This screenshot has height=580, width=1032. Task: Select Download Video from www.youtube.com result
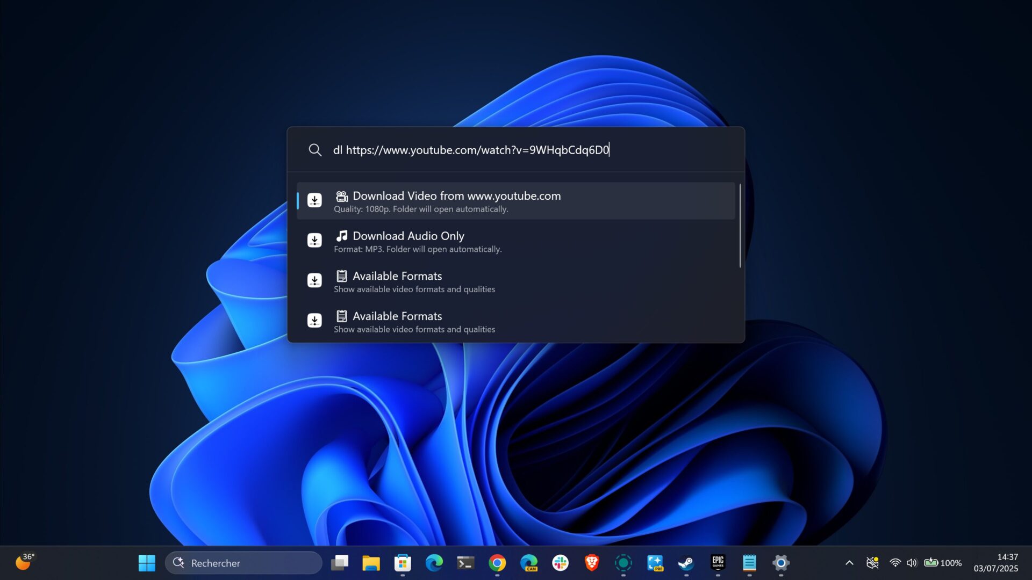515,201
